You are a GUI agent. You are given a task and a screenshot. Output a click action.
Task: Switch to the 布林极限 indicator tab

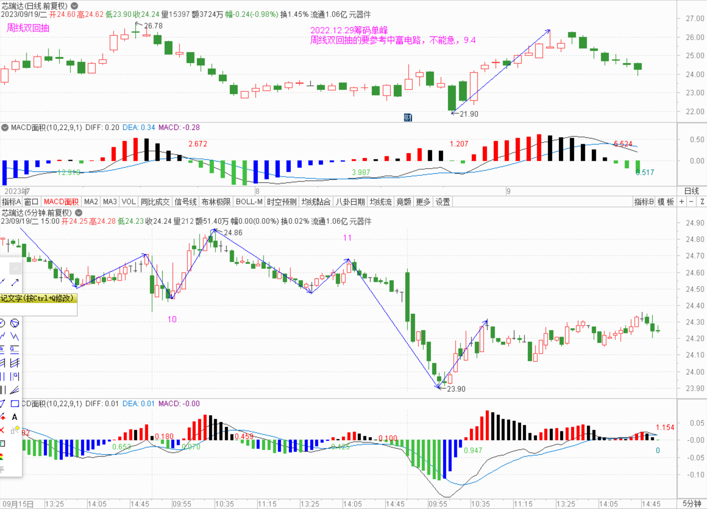click(x=216, y=202)
